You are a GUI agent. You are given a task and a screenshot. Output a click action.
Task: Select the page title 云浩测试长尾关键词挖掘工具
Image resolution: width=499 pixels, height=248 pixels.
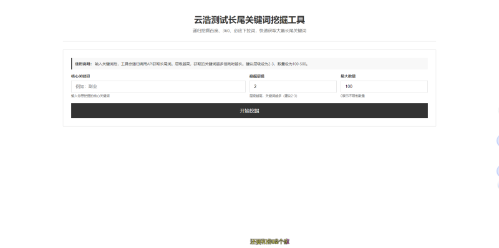pos(249,20)
